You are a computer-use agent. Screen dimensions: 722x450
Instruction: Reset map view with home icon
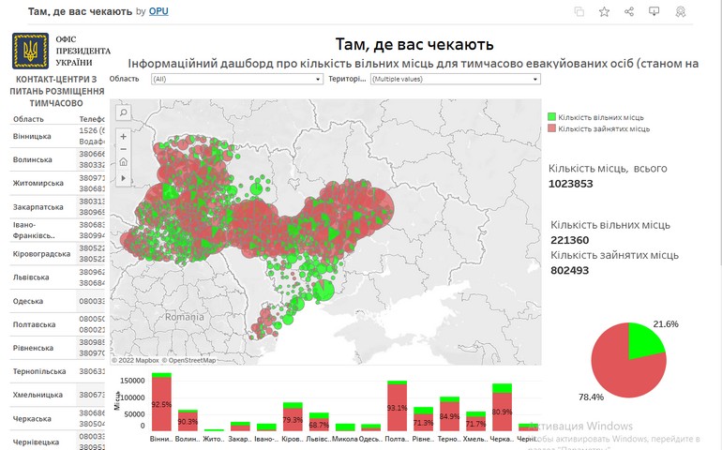tap(124, 162)
